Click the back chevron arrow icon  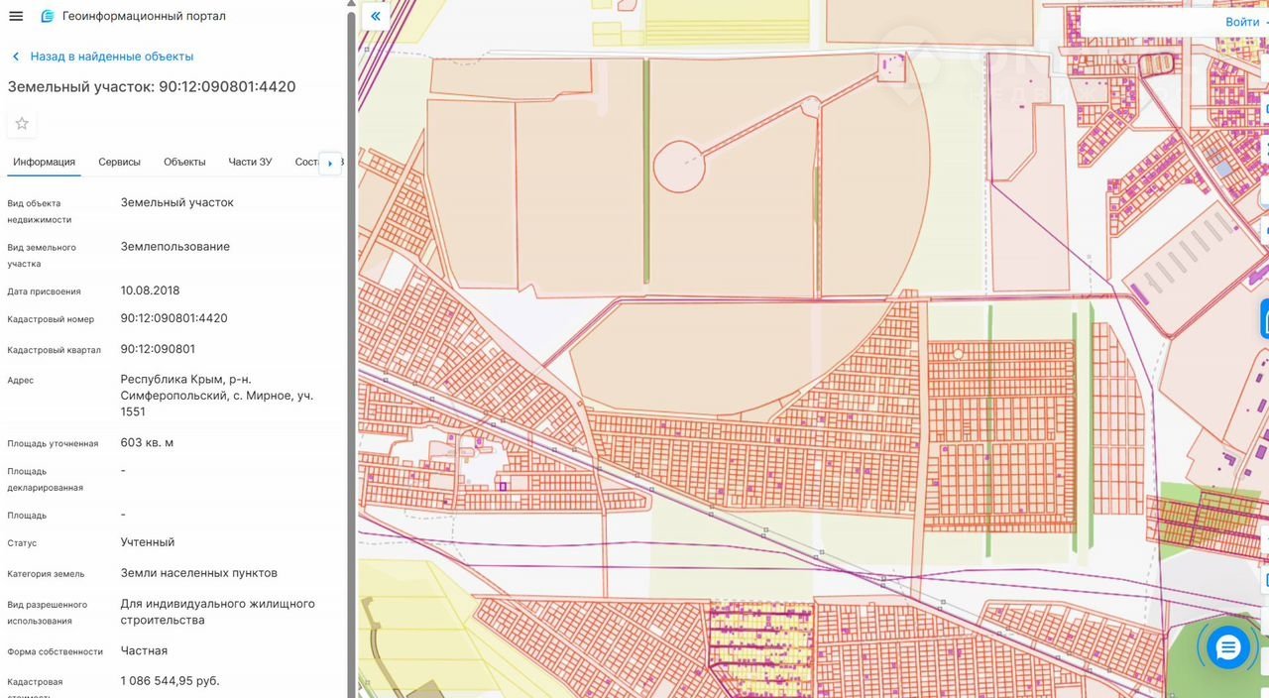click(16, 57)
